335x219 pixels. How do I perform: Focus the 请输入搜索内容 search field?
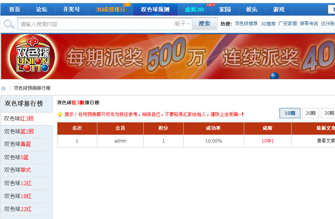[x=95, y=24]
